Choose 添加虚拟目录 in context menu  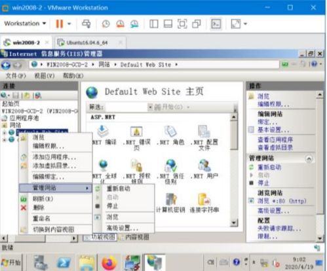click(55, 166)
